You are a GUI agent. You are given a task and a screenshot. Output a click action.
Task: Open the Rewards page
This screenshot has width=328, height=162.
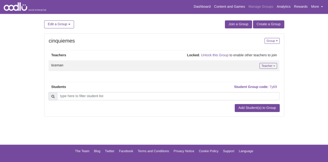[300, 7]
